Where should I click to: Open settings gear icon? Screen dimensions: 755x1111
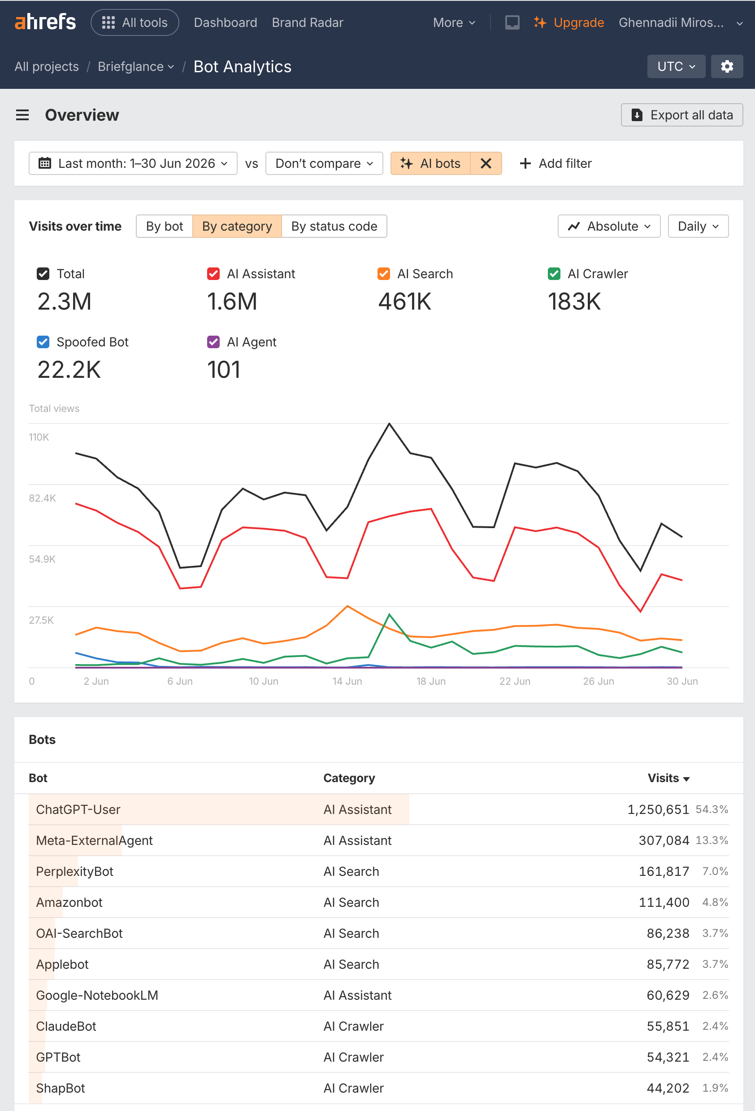click(x=726, y=66)
